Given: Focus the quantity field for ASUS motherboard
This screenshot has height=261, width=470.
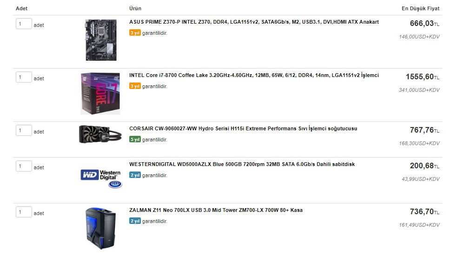Looking at the screenshot, I should [x=24, y=24].
